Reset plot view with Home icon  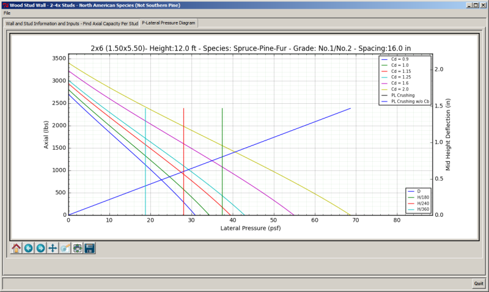(x=17, y=249)
